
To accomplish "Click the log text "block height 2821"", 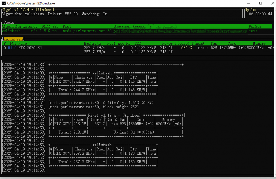I will (x=121, y=107).
